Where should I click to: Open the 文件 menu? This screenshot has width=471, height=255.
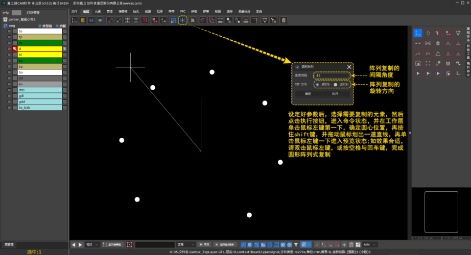74,11
